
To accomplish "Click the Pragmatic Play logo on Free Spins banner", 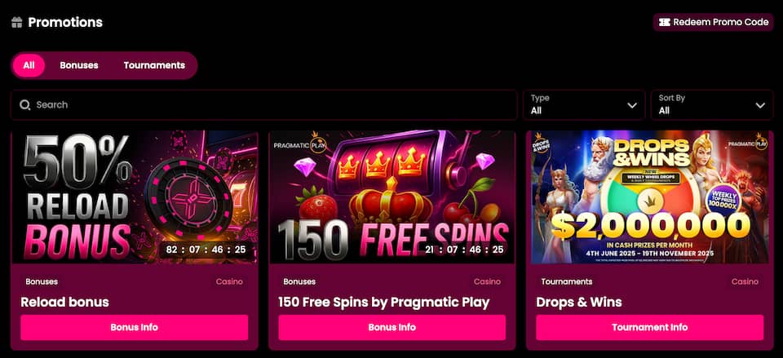I will click(x=299, y=143).
